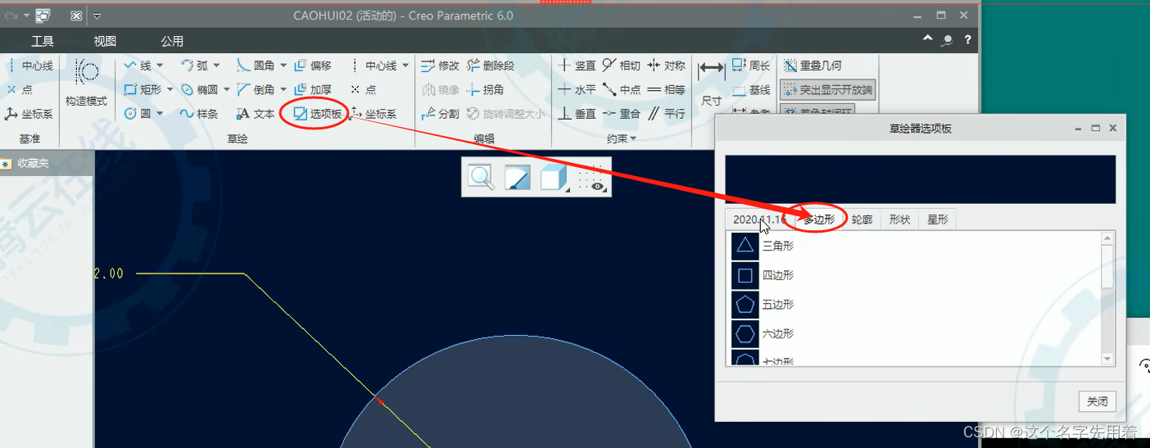This screenshot has height=448, width=1150.
Task: Expand the 草绘 group 中心线 dropdown arrow
Action: click(405, 66)
